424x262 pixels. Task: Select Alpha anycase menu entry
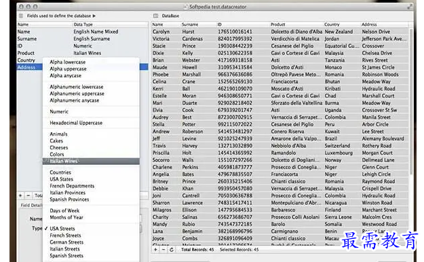click(65, 75)
